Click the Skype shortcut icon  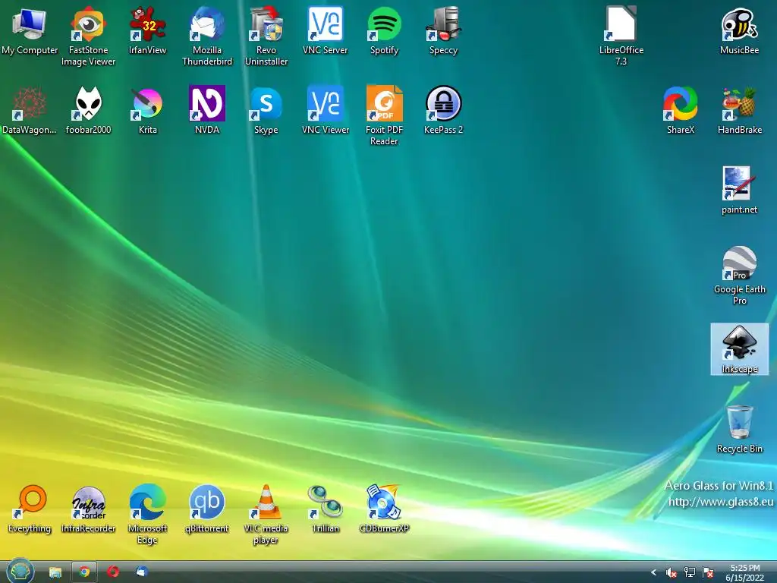(x=266, y=110)
